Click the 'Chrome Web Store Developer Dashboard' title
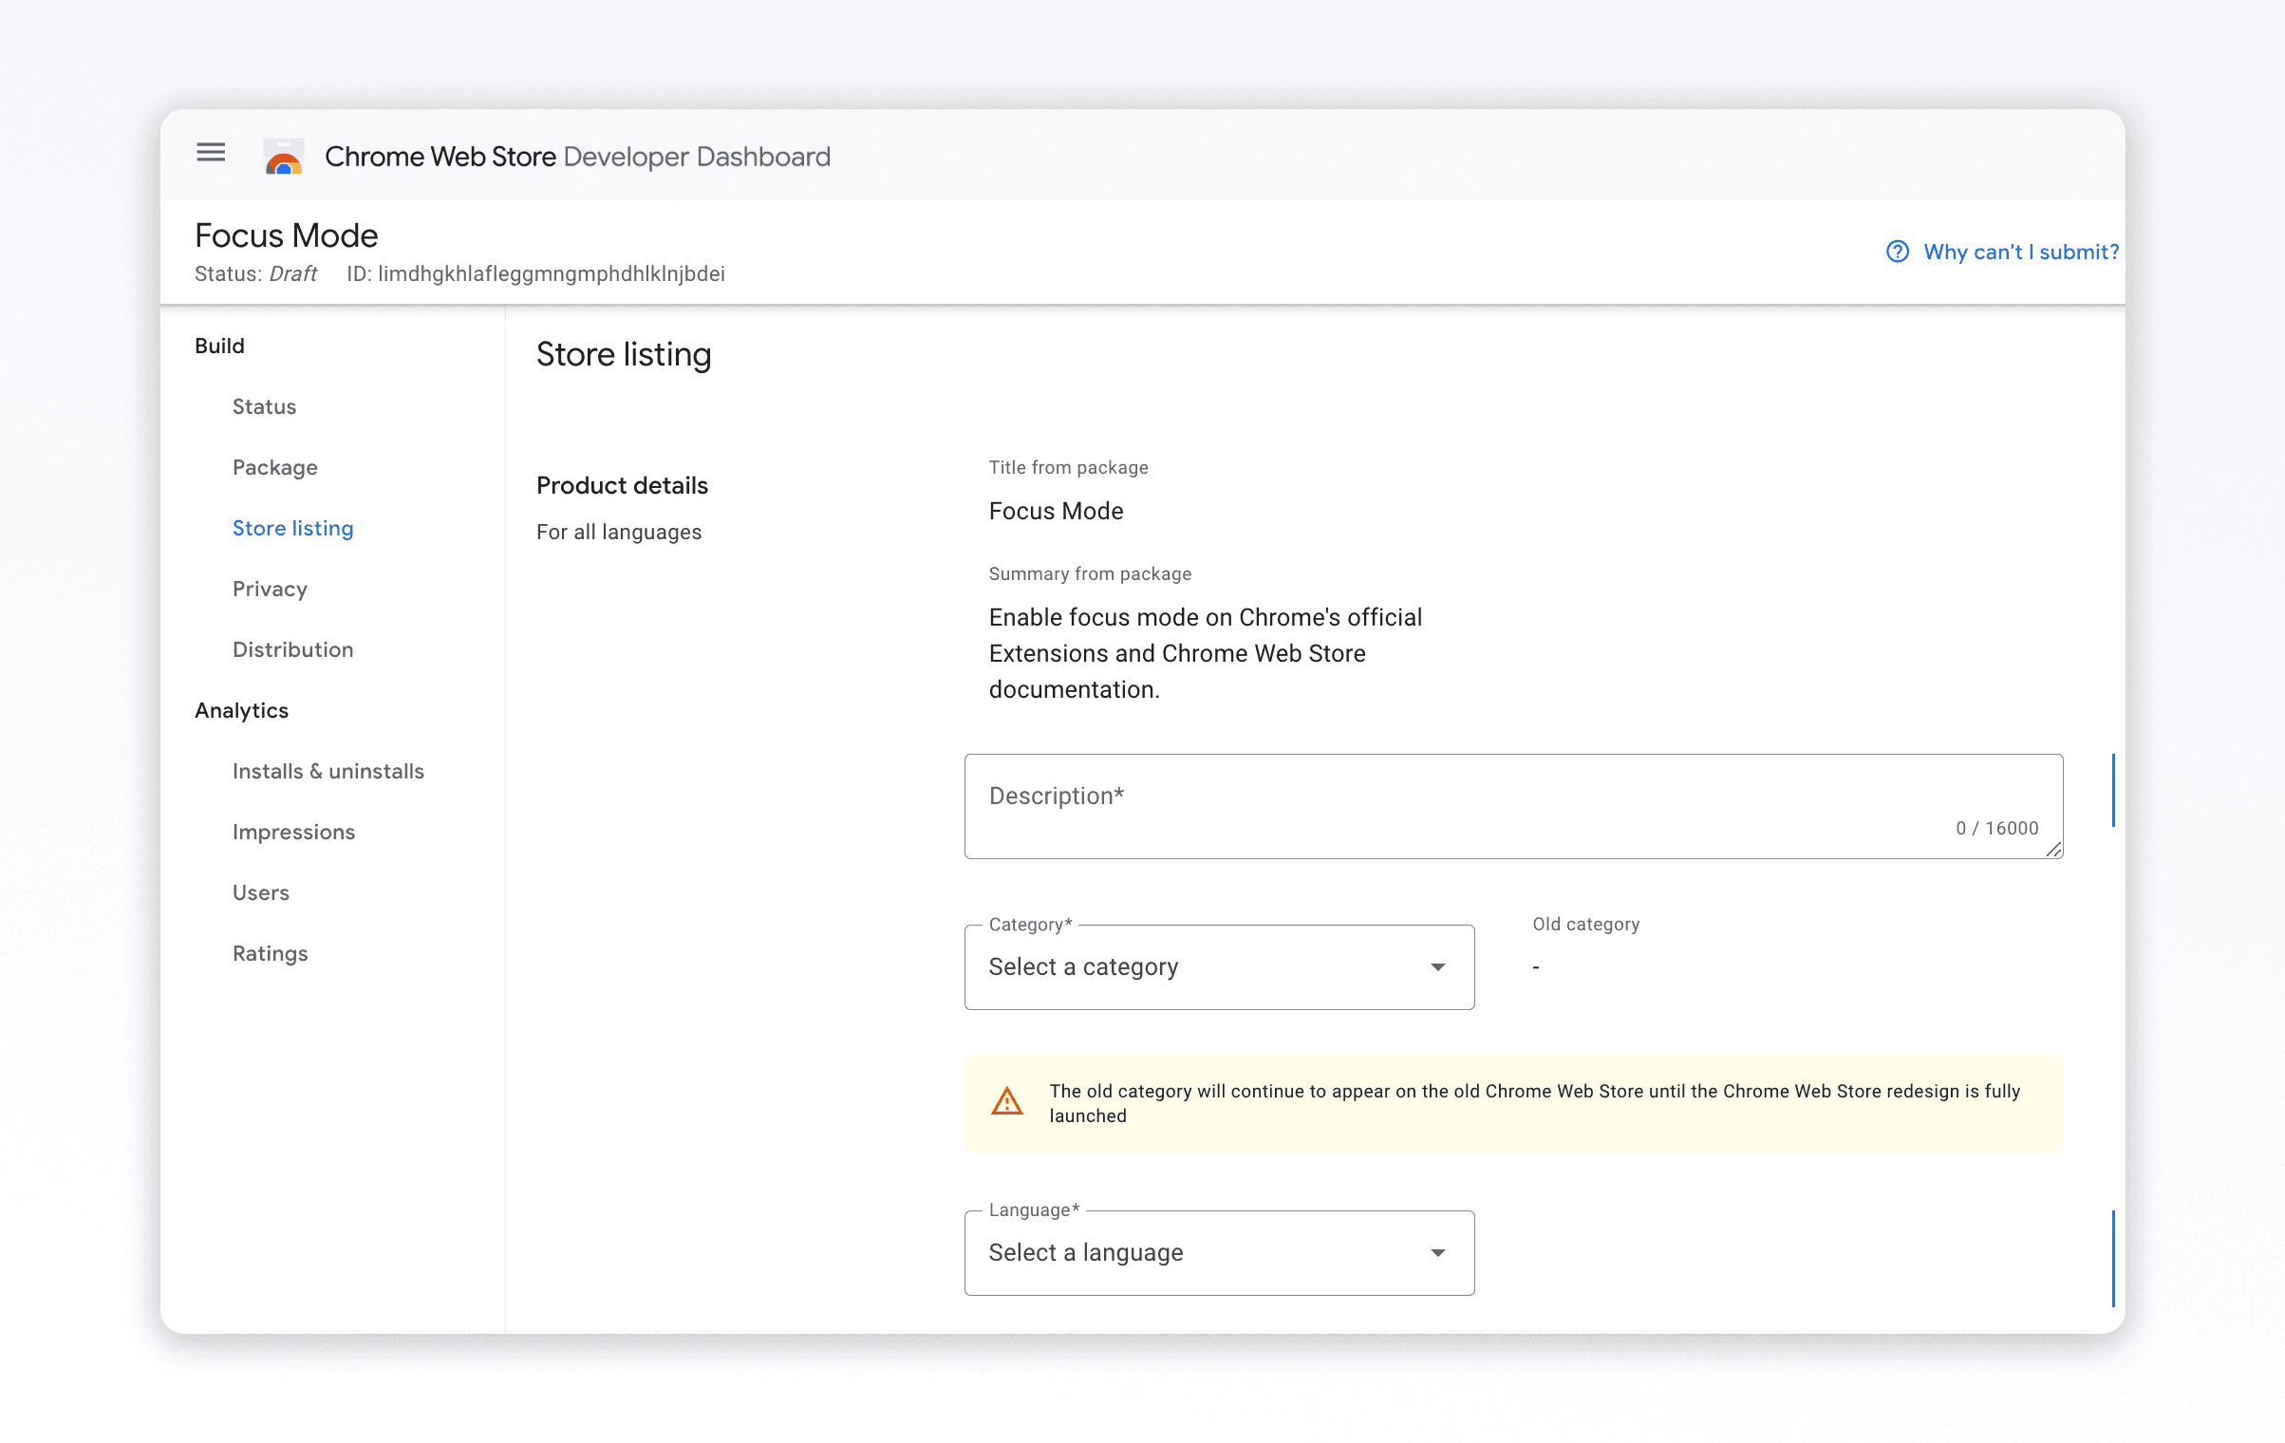The width and height of the screenshot is (2285, 1443). click(577, 157)
